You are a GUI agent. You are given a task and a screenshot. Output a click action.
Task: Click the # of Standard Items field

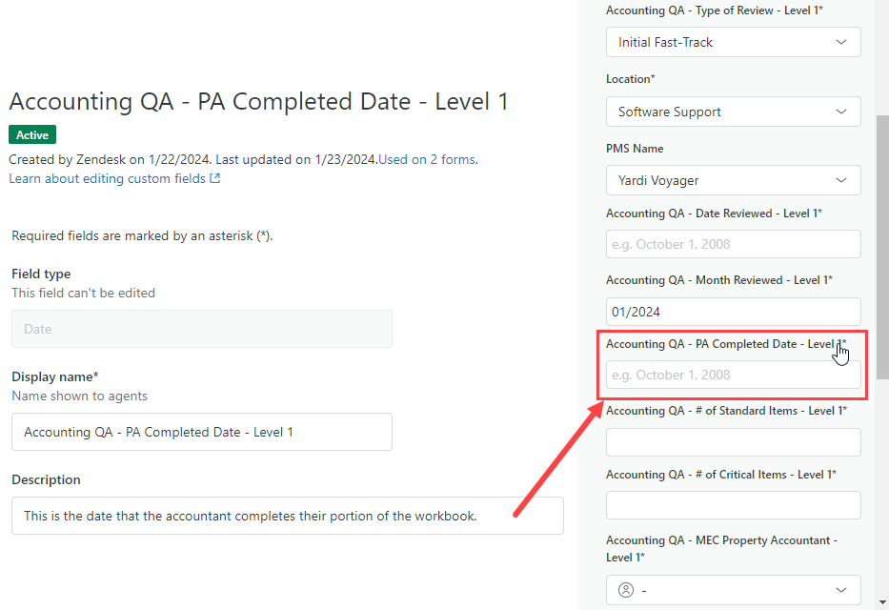(733, 442)
